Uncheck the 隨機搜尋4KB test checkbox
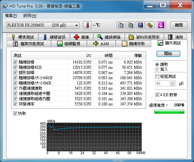Image resolution: width=194 pixels, height=162 pixels. (15, 67)
